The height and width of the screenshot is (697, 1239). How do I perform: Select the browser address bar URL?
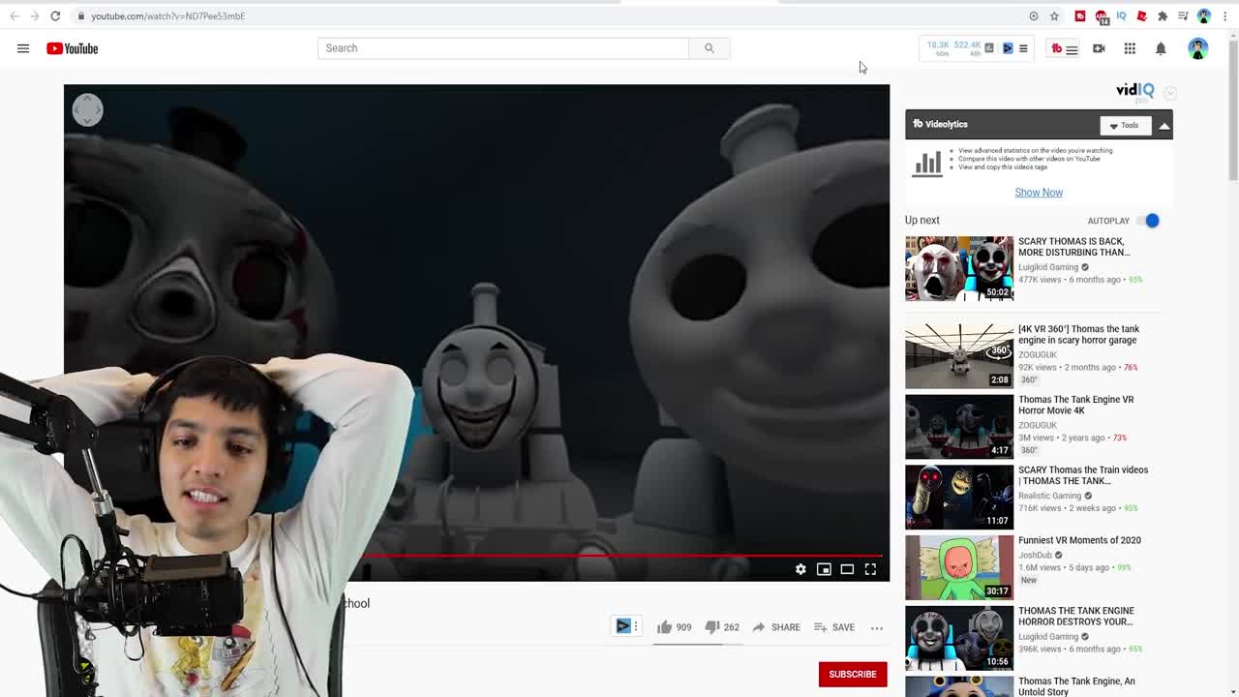pyautogui.click(x=167, y=15)
